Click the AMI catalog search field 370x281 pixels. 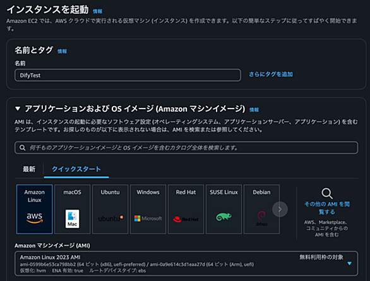click(186, 148)
